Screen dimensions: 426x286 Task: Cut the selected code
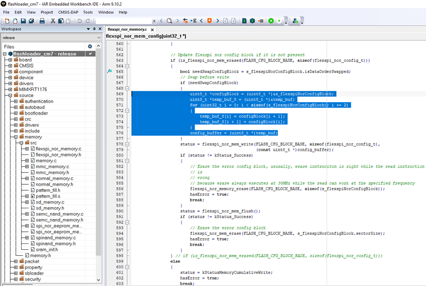point(53,21)
